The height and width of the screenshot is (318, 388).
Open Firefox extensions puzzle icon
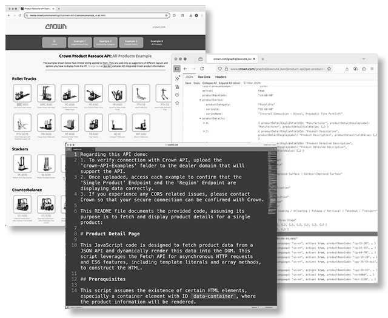click(364, 69)
